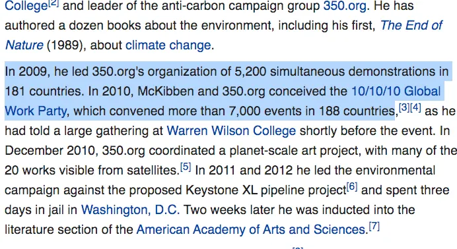Click the (1989) text after Nature
This screenshot has height=249, width=457.
coord(66,45)
